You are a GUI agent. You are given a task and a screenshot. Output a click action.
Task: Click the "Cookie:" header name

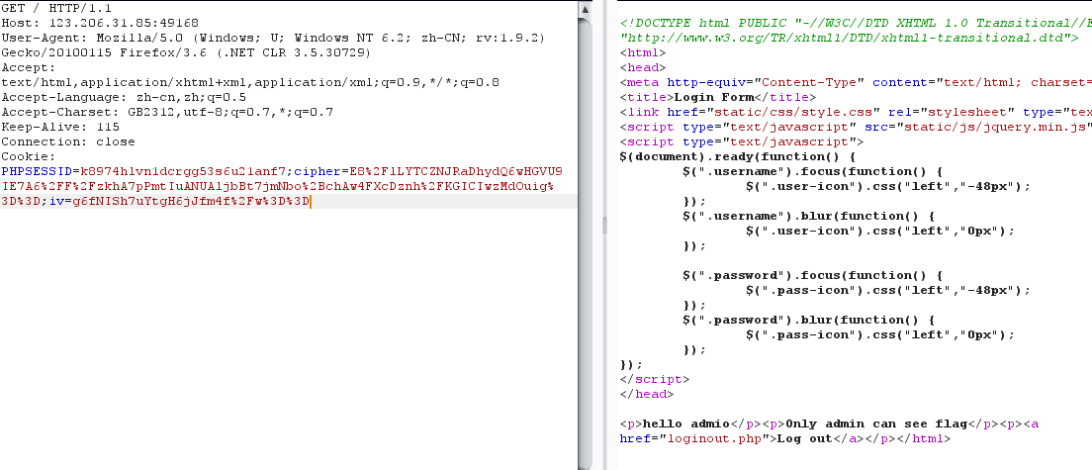28,156
